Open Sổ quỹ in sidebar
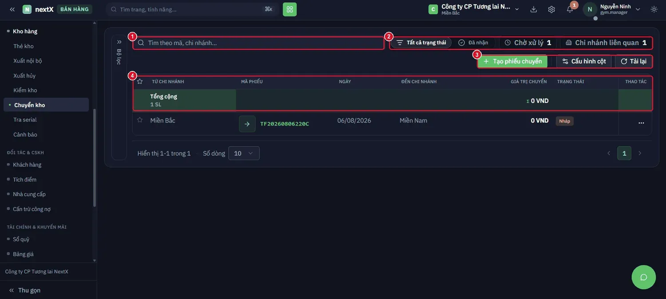 pos(21,239)
